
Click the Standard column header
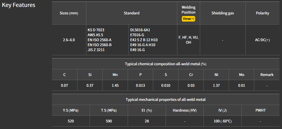[x=132, y=13]
